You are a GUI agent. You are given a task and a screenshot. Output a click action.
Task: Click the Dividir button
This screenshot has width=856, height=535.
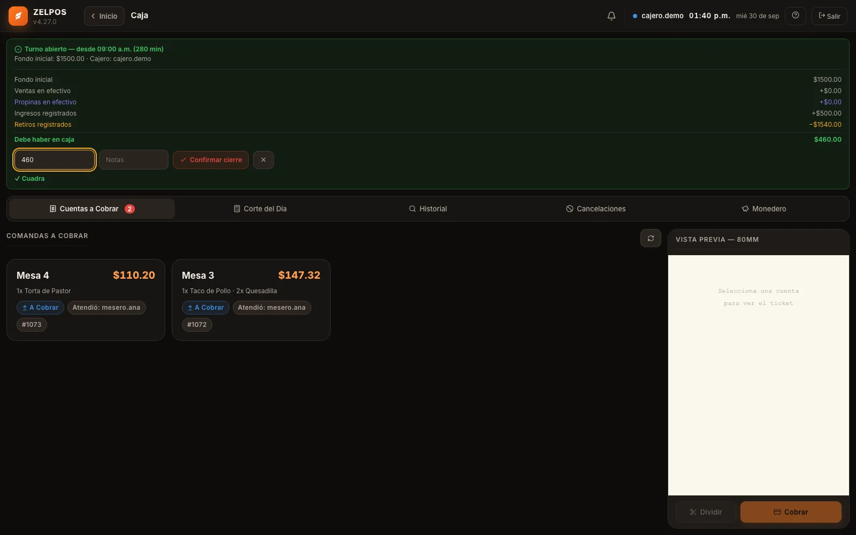[x=706, y=512]
